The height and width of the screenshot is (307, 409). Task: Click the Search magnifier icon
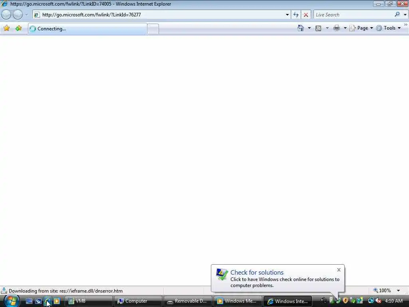[x=397, y=15]
